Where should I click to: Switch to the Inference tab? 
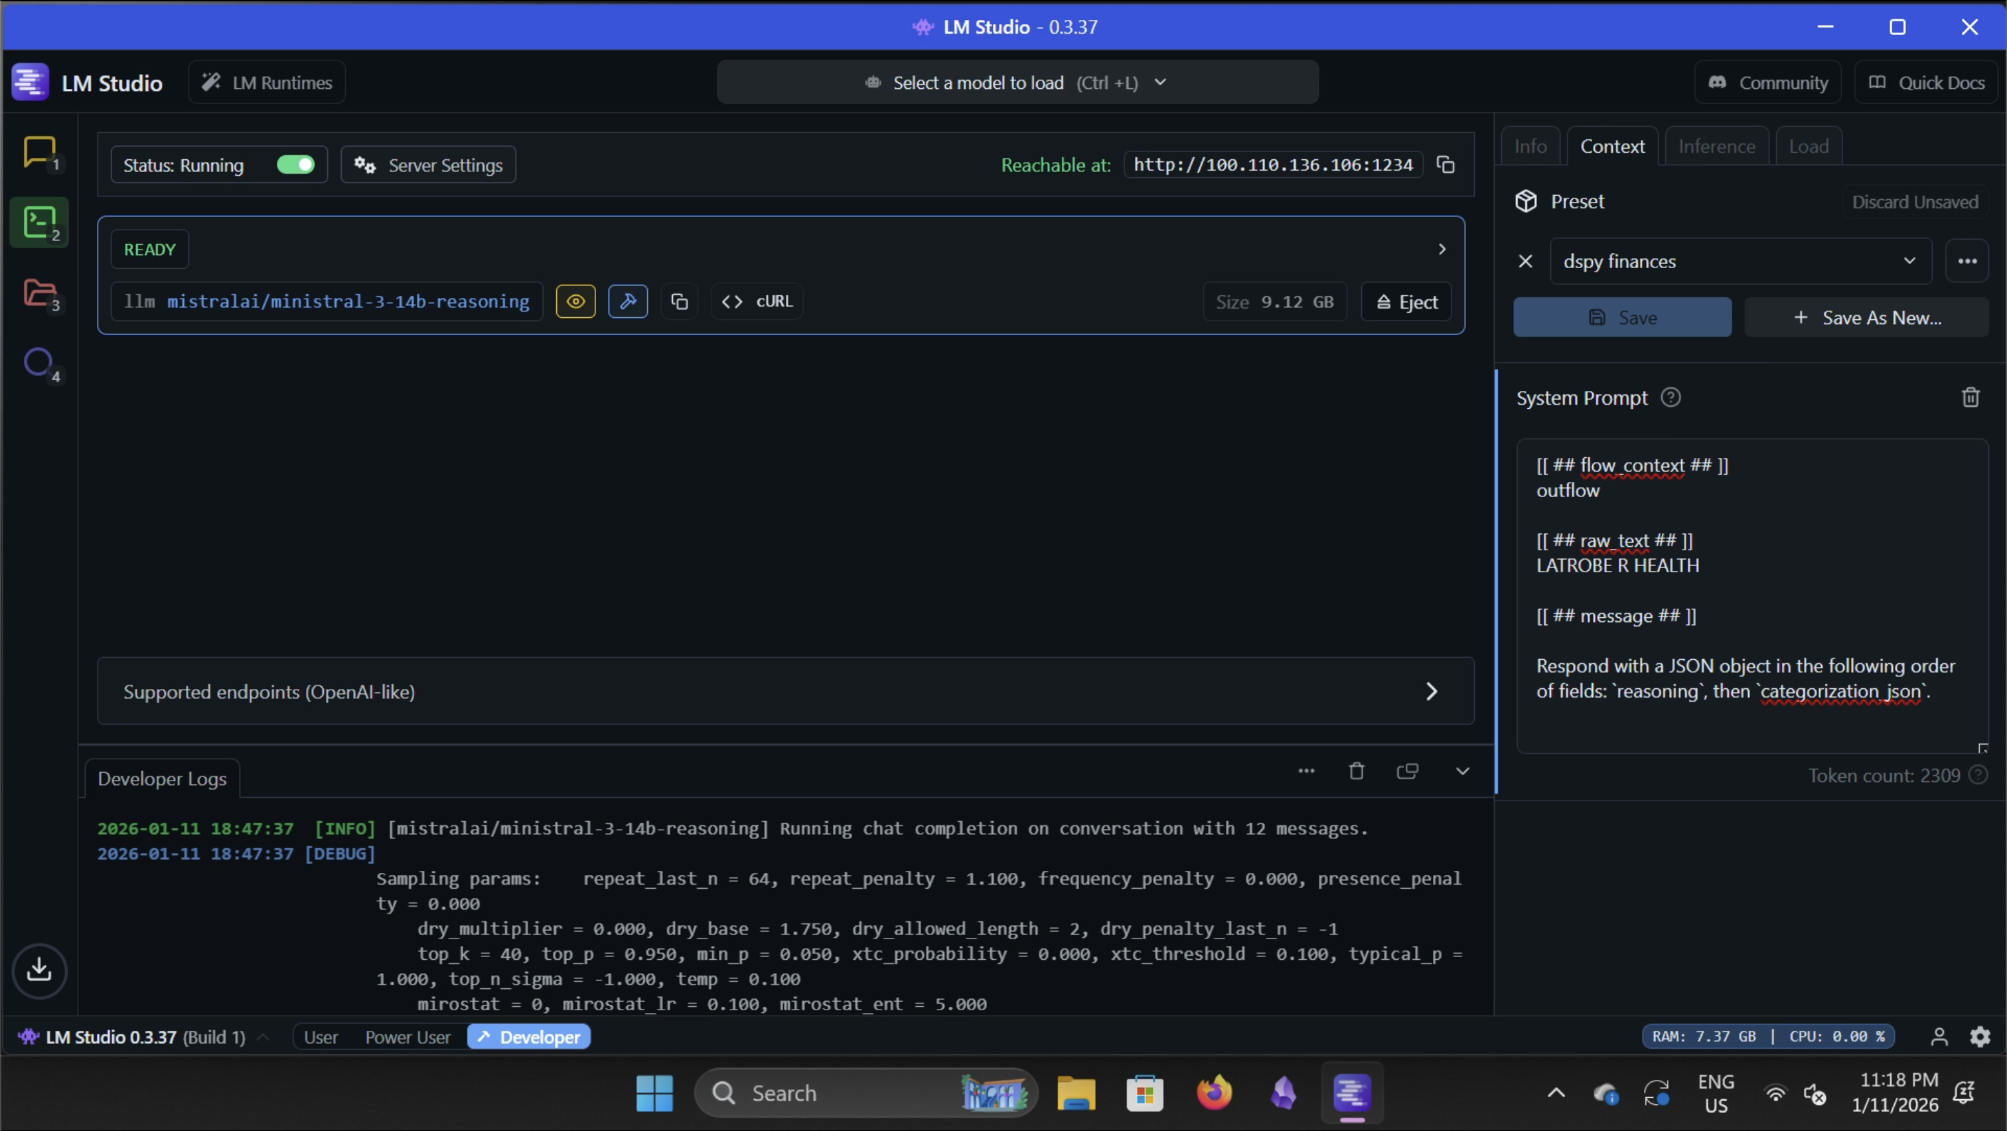click(x=1716, y=147)
